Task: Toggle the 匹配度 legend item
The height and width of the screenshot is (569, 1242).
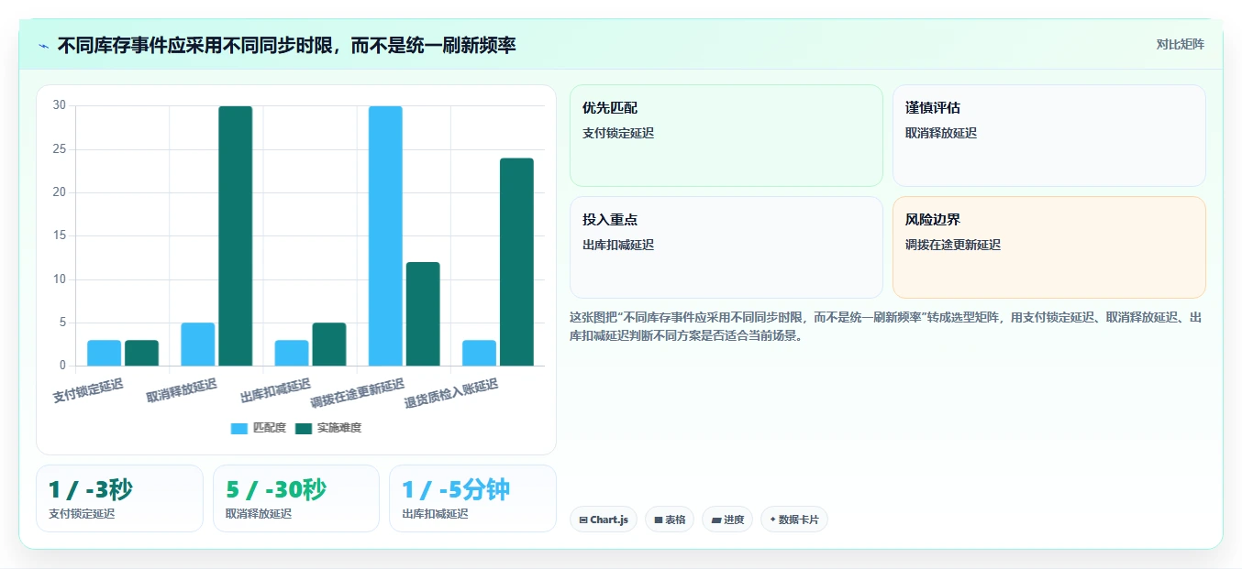Action: [x=259, y=428]
